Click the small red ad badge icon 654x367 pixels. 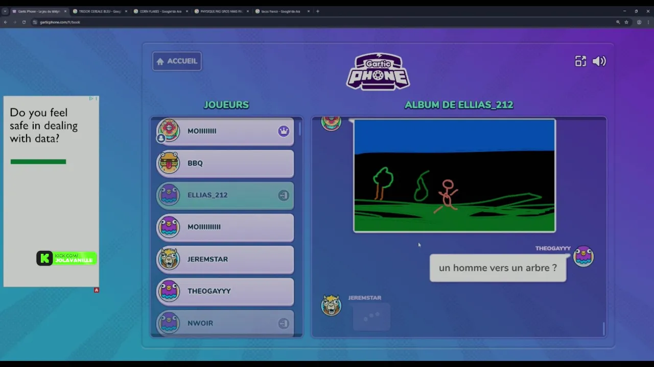96,290
